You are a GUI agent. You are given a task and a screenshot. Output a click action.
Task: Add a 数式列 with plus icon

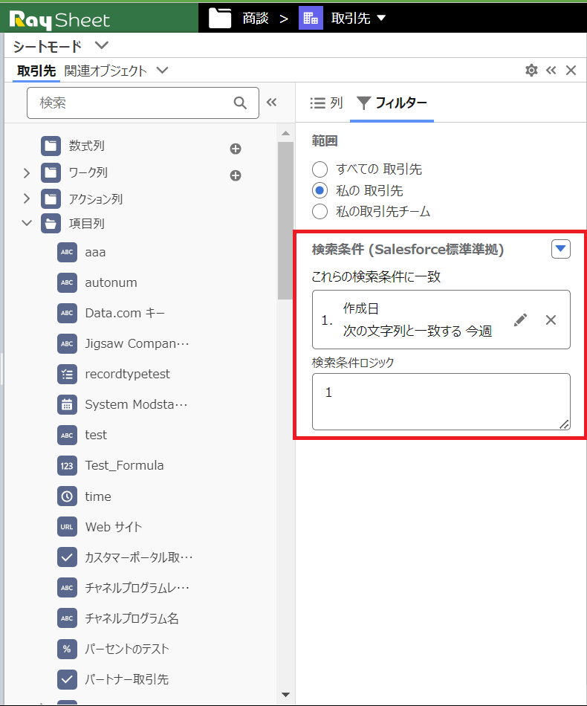click(x=236, y=149)
